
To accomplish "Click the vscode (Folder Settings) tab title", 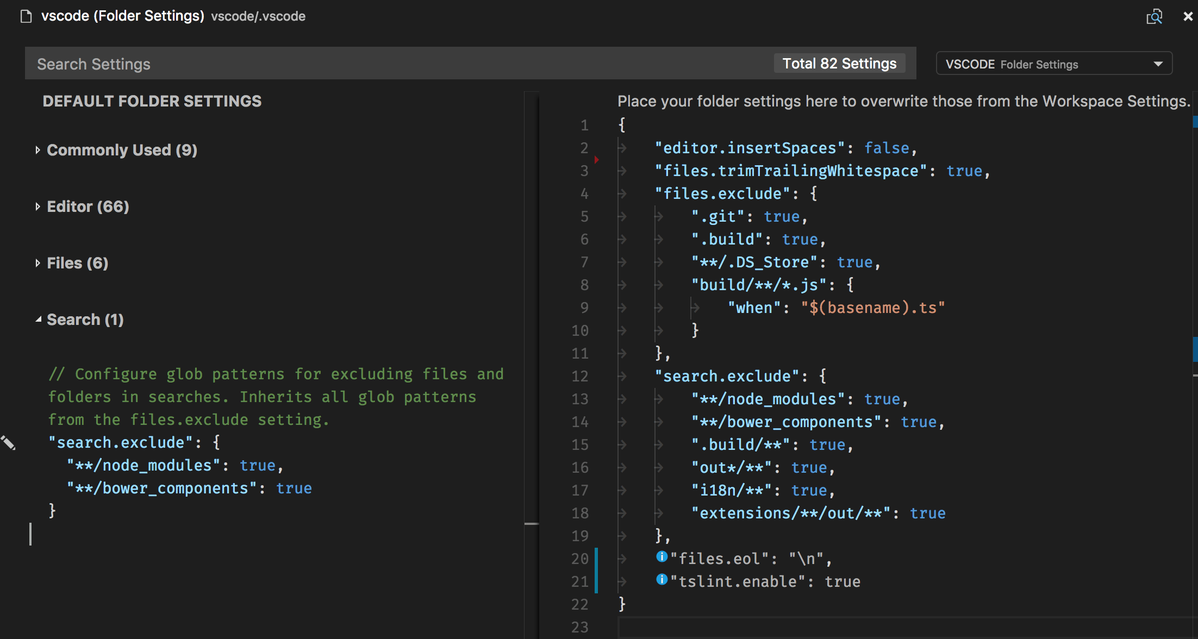I will point(122,16).
